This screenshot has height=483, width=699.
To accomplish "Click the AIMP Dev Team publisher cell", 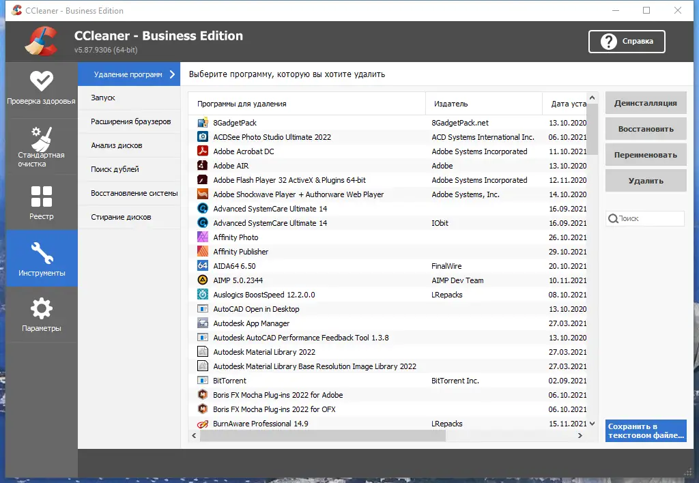I will 457,280.
